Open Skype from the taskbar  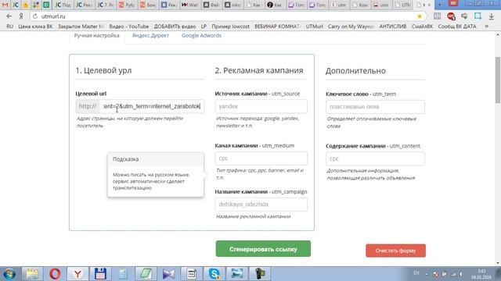click(x=214, y=274)
